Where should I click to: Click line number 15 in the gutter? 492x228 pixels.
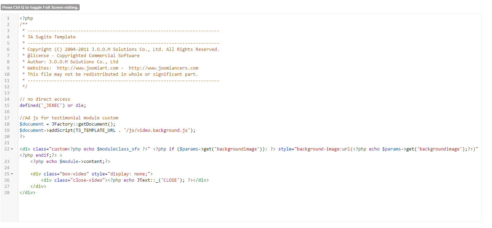[x=8, y=106]
